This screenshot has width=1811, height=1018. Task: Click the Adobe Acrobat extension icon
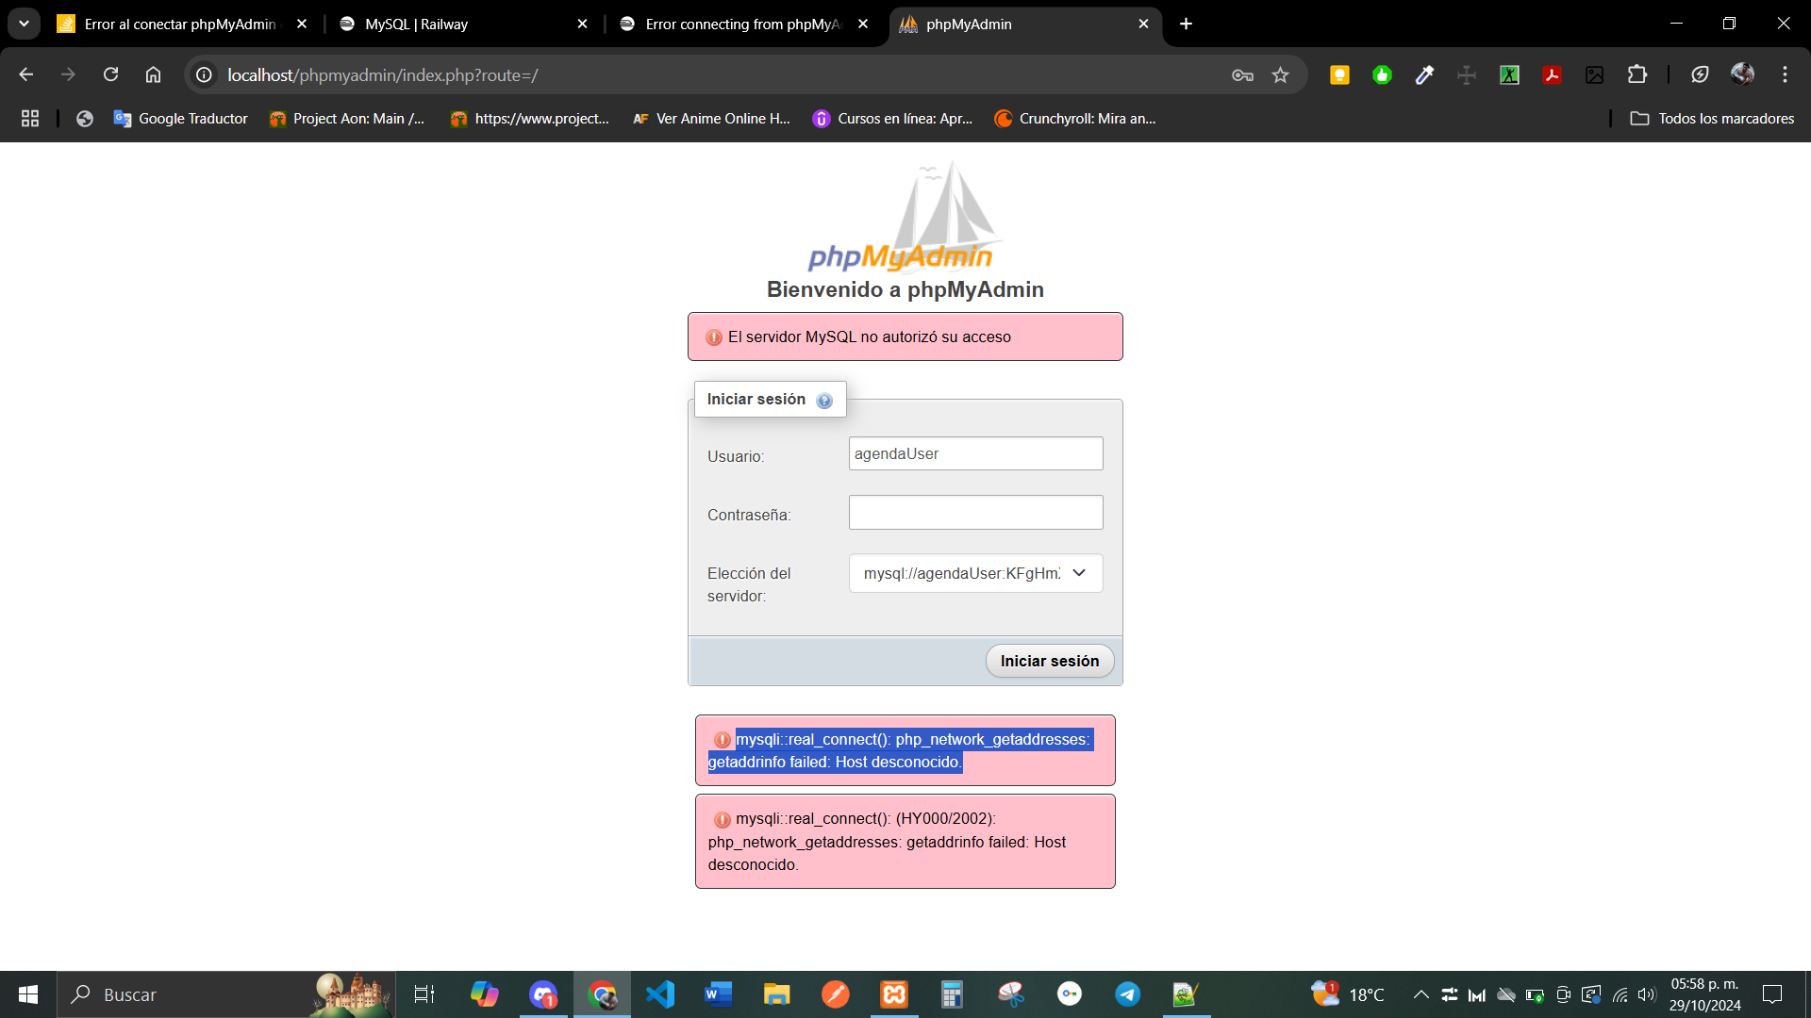(1552, 75)
